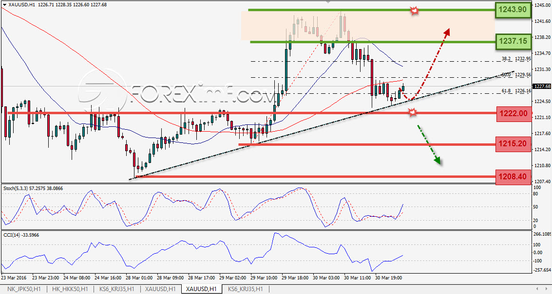The height and width of the screenshot is (294, 552).
Task: Switch to the NK_JPK50,H1 chart tab
Action: point(23,289)
